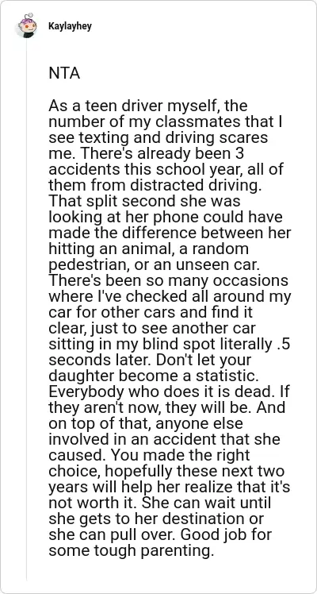
Task: Click the line 'There's been so many occasions'
Action: tap(168, 280)
